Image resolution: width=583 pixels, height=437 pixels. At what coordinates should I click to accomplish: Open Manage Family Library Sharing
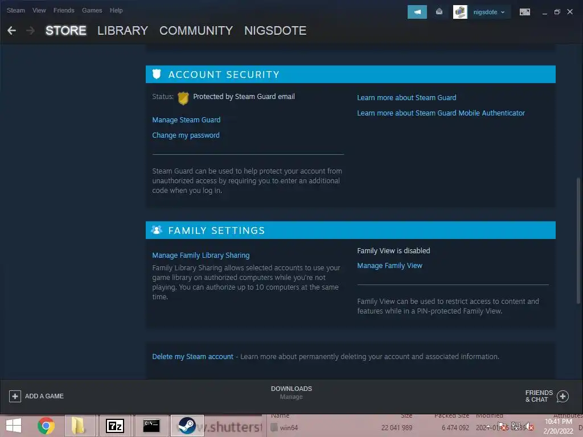[201, 255]
